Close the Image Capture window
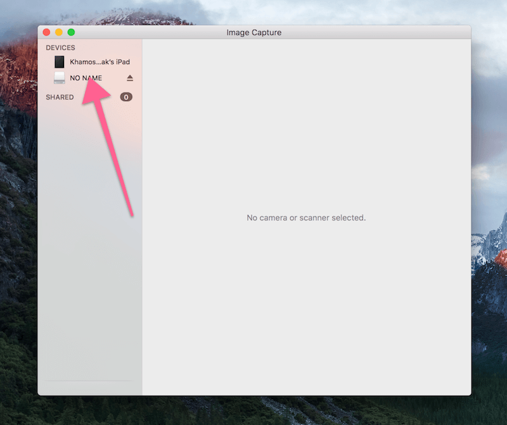Viewport: 507px width, 425px height. (46, 32)
